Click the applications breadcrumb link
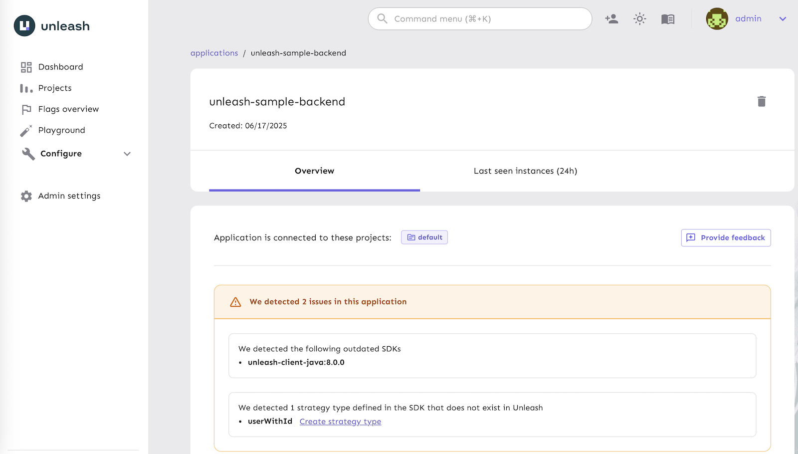 tap(214, 53)
